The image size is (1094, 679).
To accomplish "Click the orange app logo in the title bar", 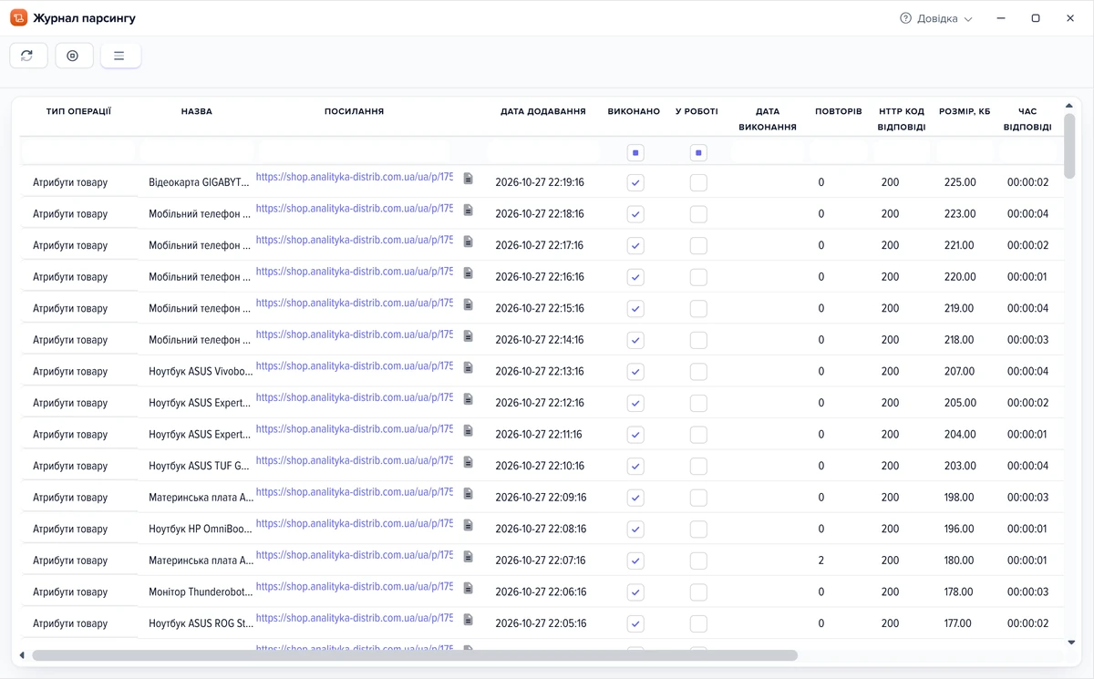I will pyautogui.click(x=18, y=18).
